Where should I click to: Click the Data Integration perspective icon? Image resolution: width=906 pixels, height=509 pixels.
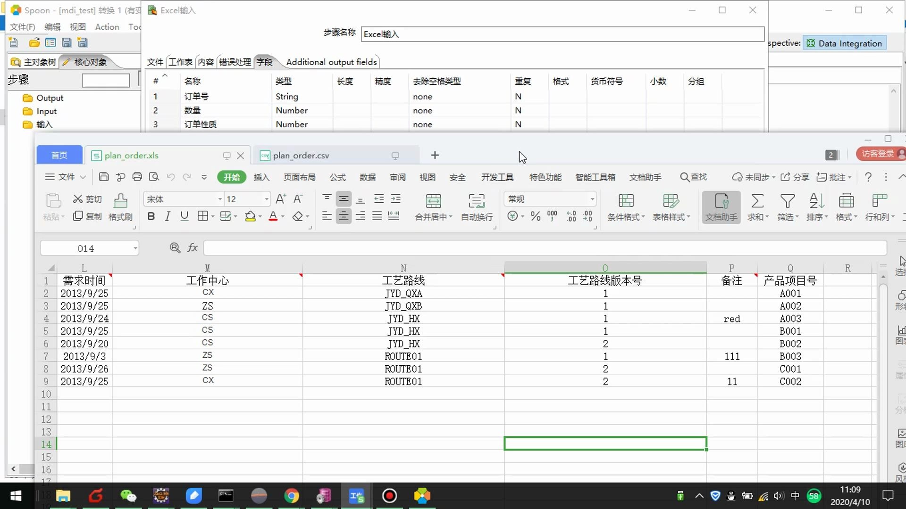tap(812, 43)
